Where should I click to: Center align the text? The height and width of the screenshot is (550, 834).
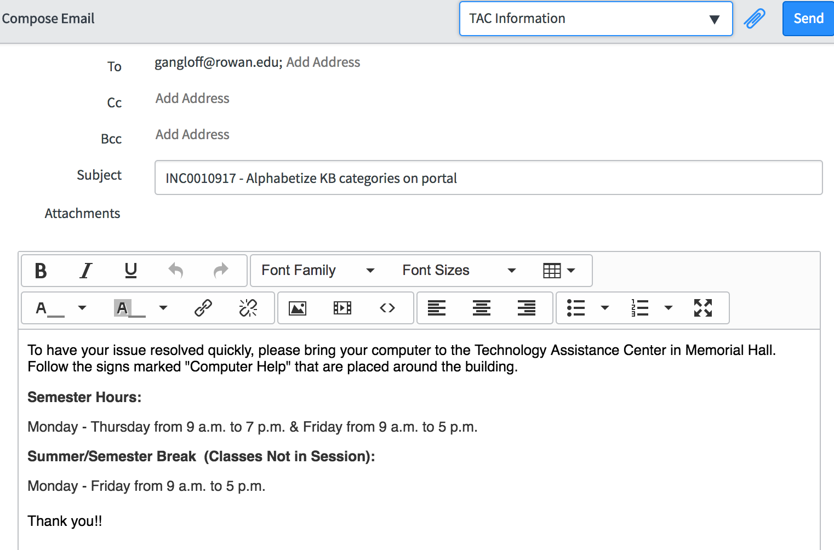click(482, 308)
